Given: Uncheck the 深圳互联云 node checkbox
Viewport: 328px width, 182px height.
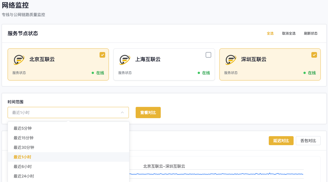Looking at the screenshot, I should click(314, 55).
